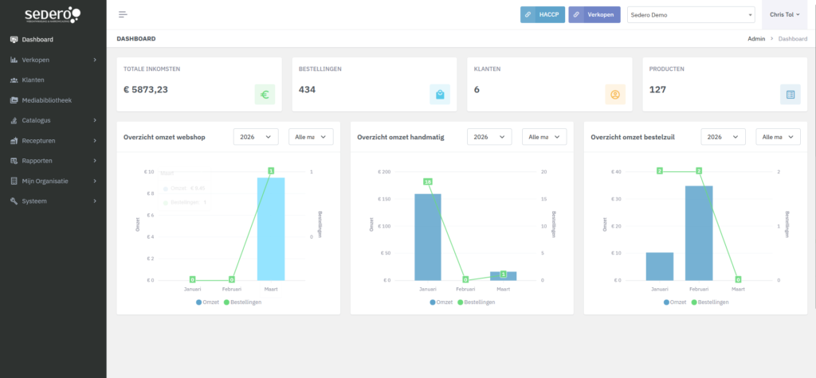Click the HACCP button
This screenshot has height=378, width=816.
coord(542,15)
